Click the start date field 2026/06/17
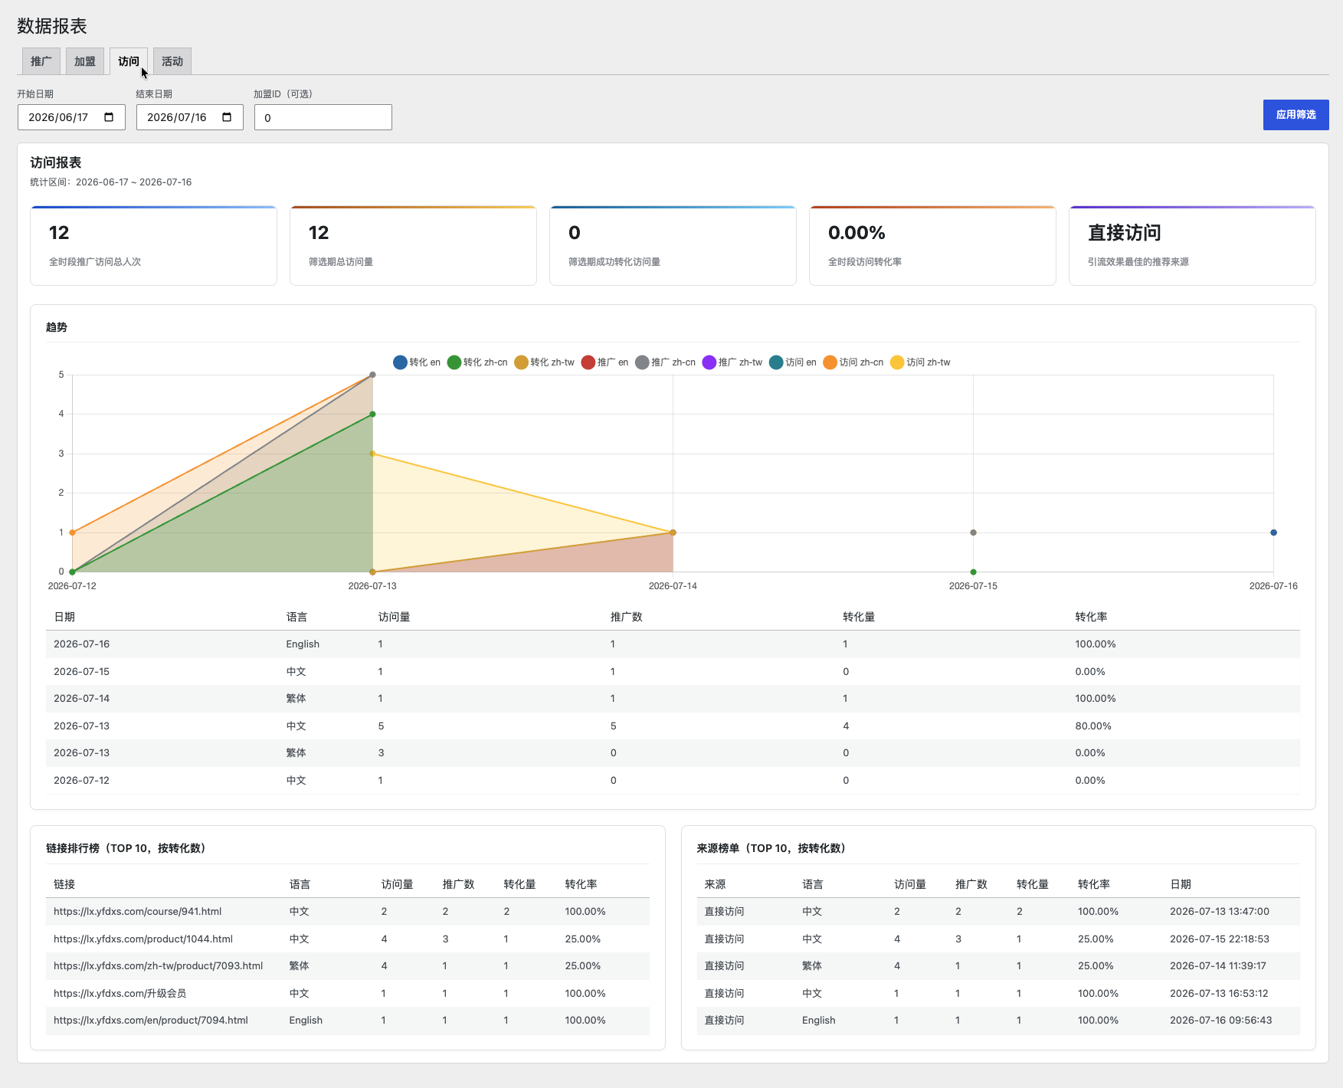The image size is (1343, 1088). [x=71, y=117]
